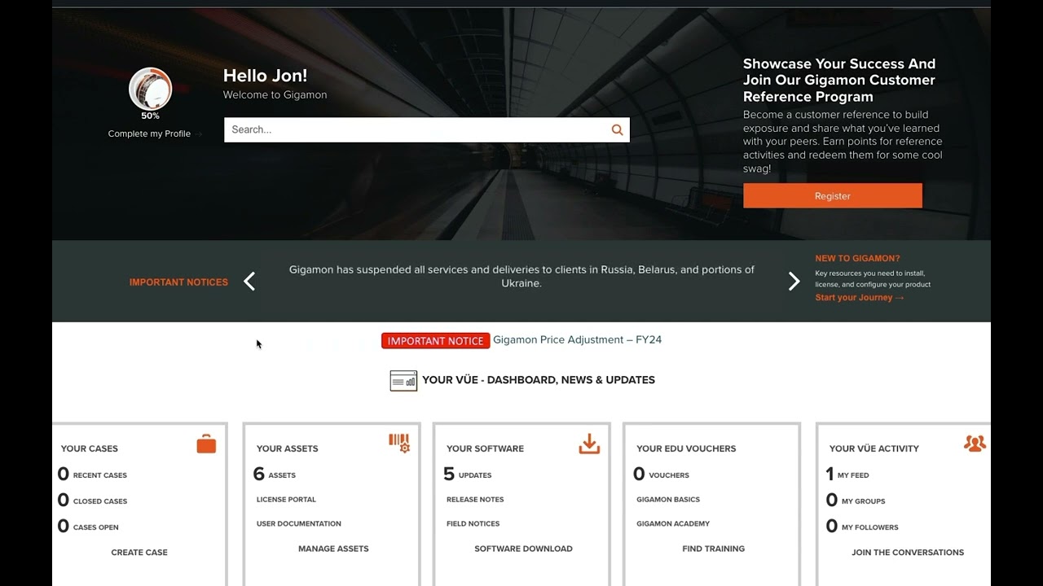Click the people icon in Your VÜE Activity
1043x586 pixels.
click(975, 444)
